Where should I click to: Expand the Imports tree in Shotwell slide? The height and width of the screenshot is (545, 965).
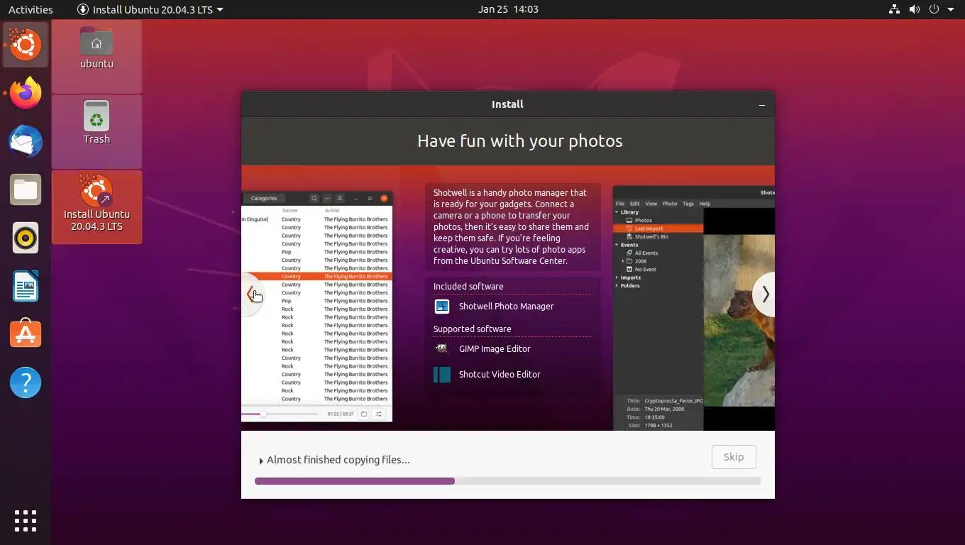617,277
